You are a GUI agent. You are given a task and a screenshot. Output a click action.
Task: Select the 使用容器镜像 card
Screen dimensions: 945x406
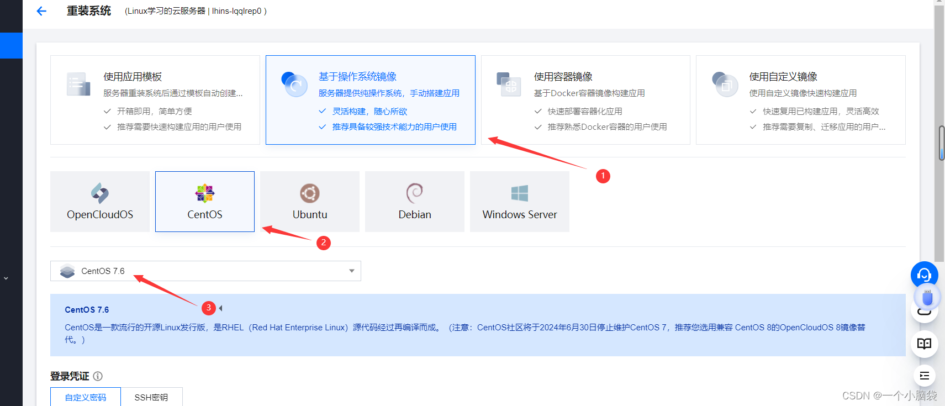[585, 100]
